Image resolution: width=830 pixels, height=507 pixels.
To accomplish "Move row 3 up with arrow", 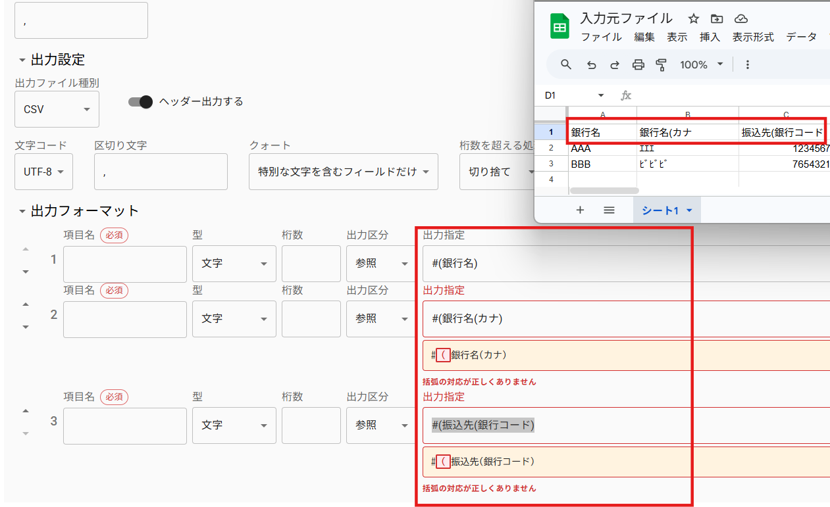I will click(x=26, y=411).
